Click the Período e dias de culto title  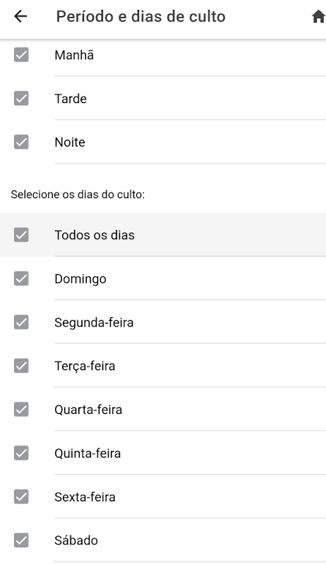141,16
